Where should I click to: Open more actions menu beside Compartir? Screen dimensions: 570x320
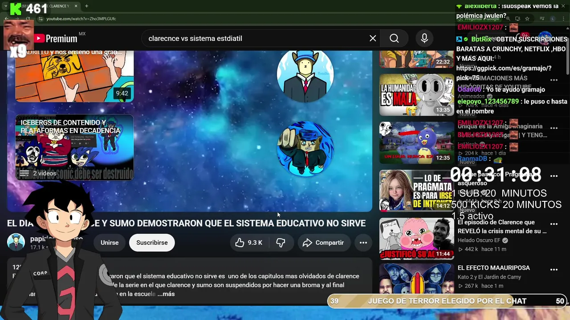363,243
